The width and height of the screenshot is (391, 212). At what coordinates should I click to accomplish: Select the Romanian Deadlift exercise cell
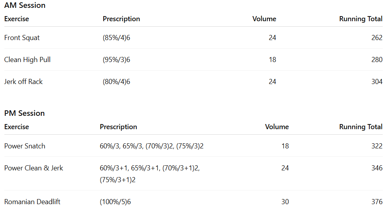pyautogui.click(x=32, y=202)
